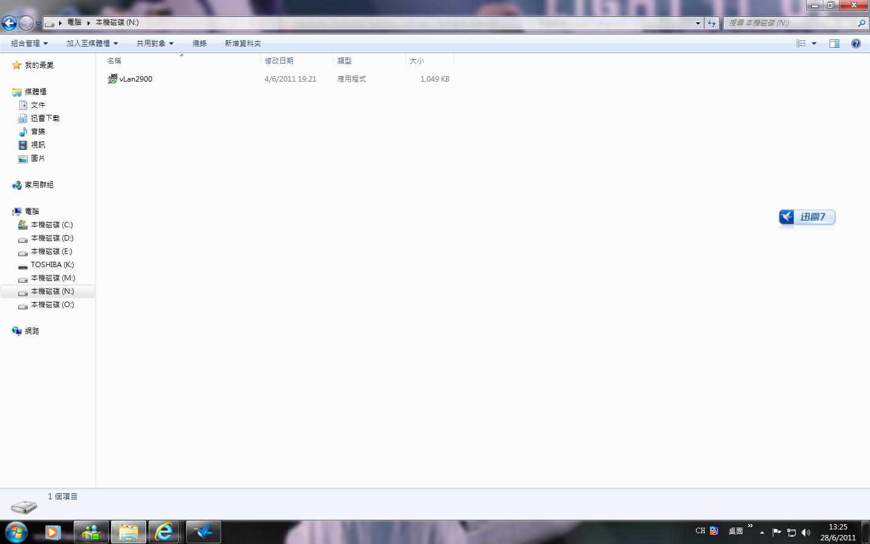Click the Back navigation arrow
This screenshot has height=544, width=870.
(9, 23)
